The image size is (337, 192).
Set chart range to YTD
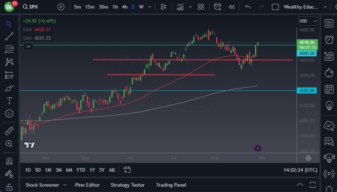pyautogui.click(x=81, y=170)
